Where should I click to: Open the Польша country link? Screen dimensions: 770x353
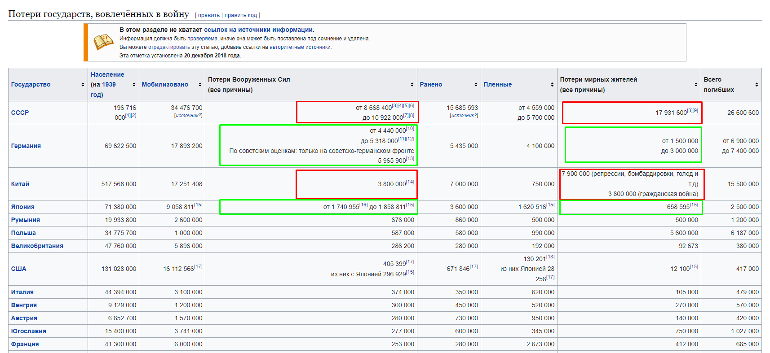pos(23,233)
